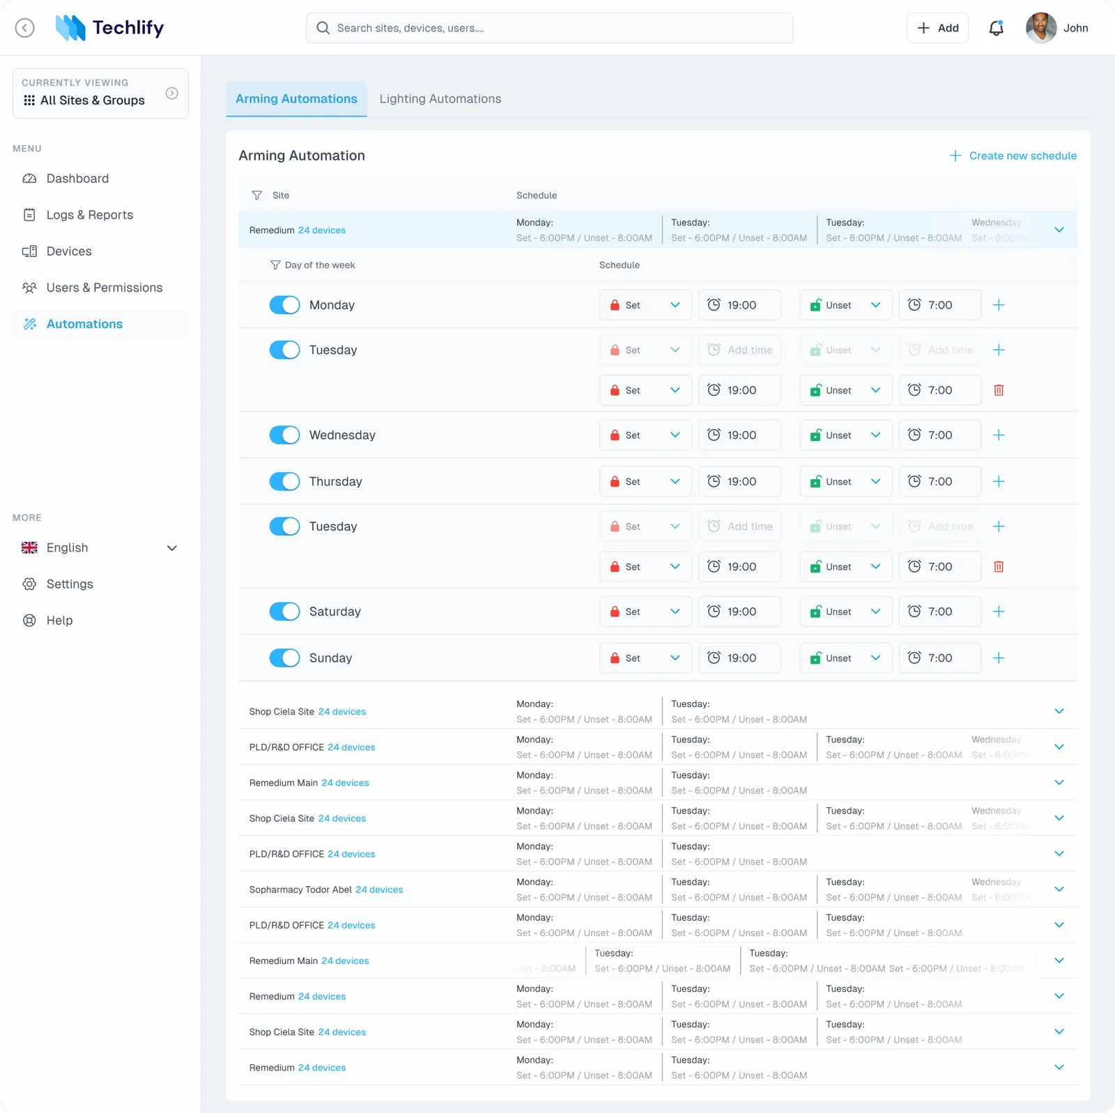Click the Settings gear icon in sidebar
This screenshot has width=1115, height=1113.
point(29,584)
